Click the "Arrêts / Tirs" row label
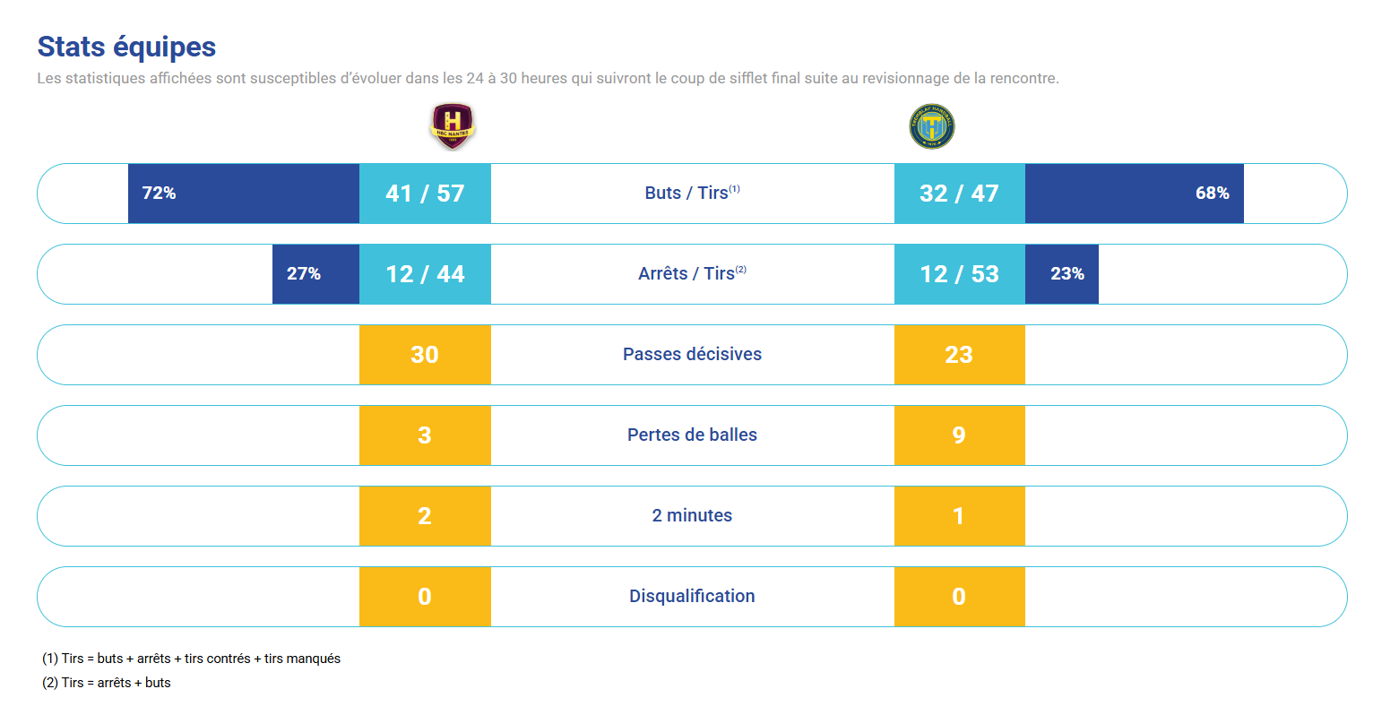Screen dimensions: 1373x715 click(x=692, y=274)
